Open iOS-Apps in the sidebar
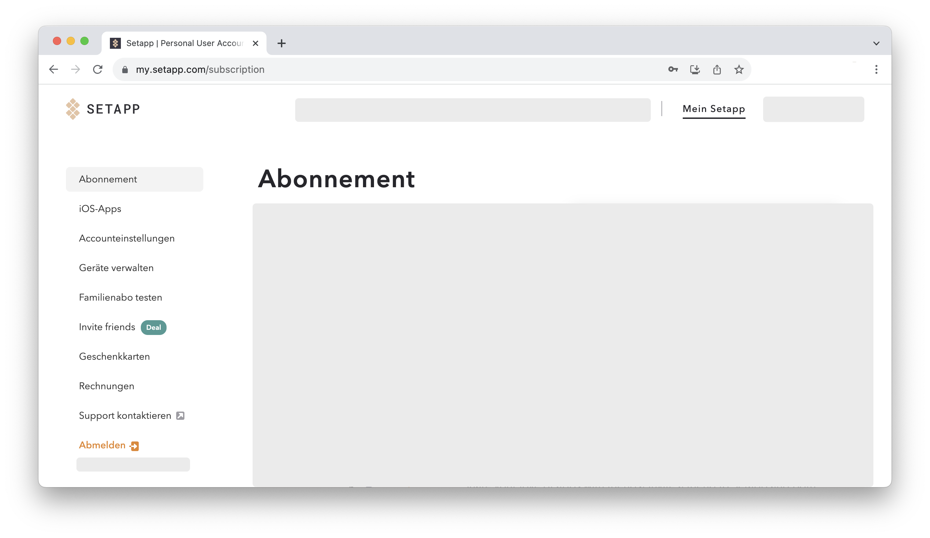 [x=100, y=209]
